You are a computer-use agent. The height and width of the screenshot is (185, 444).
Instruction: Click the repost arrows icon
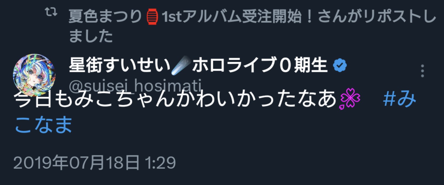click(51, 12)
